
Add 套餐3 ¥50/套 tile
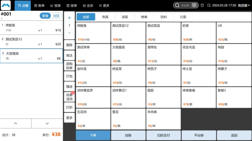(234, 97)
